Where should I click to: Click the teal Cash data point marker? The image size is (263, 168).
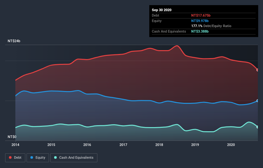tap(258, 127)
